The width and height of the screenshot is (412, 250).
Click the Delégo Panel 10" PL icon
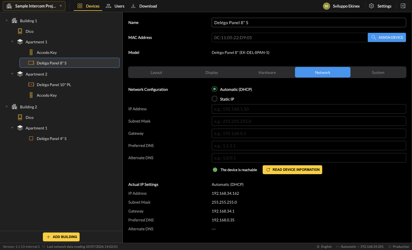pyautogui.click(x=31, y=84)
